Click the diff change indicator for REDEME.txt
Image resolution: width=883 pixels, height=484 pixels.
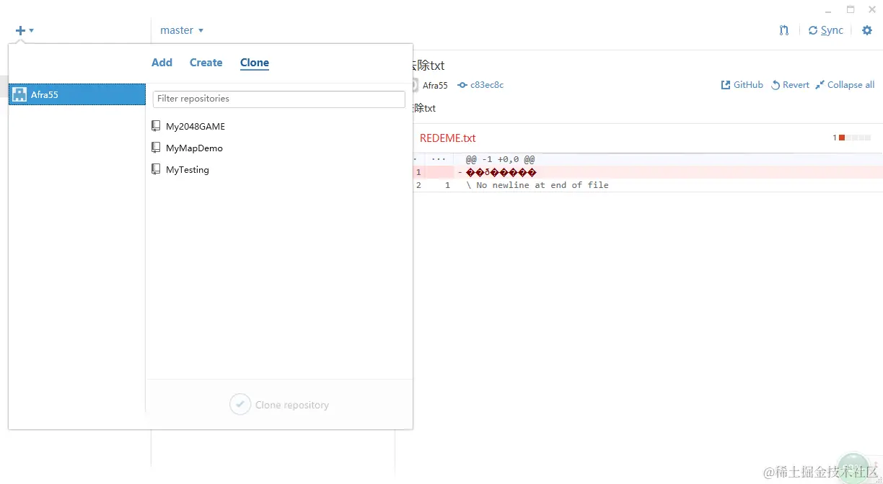(x=852, y=138)
